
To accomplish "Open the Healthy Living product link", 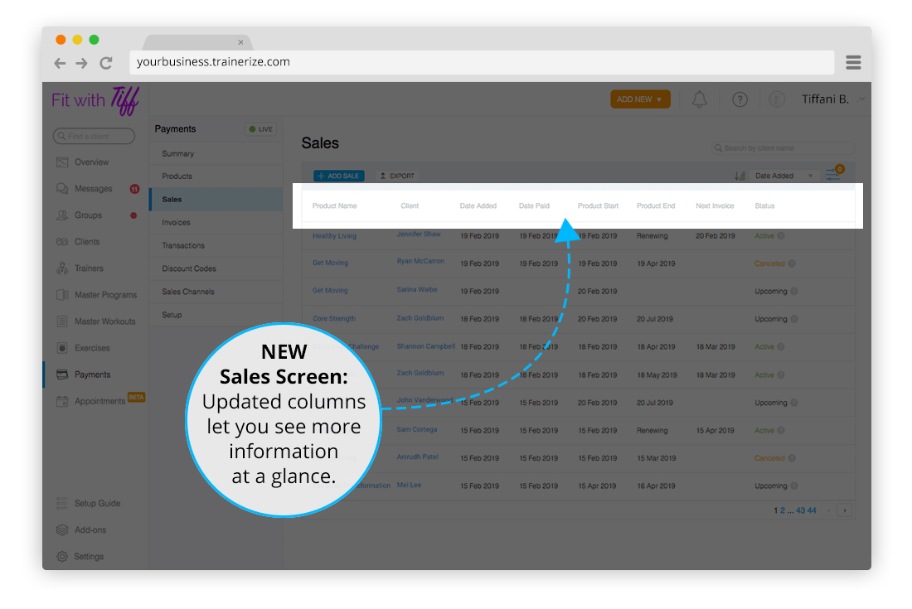I will [x=334, y=236].
